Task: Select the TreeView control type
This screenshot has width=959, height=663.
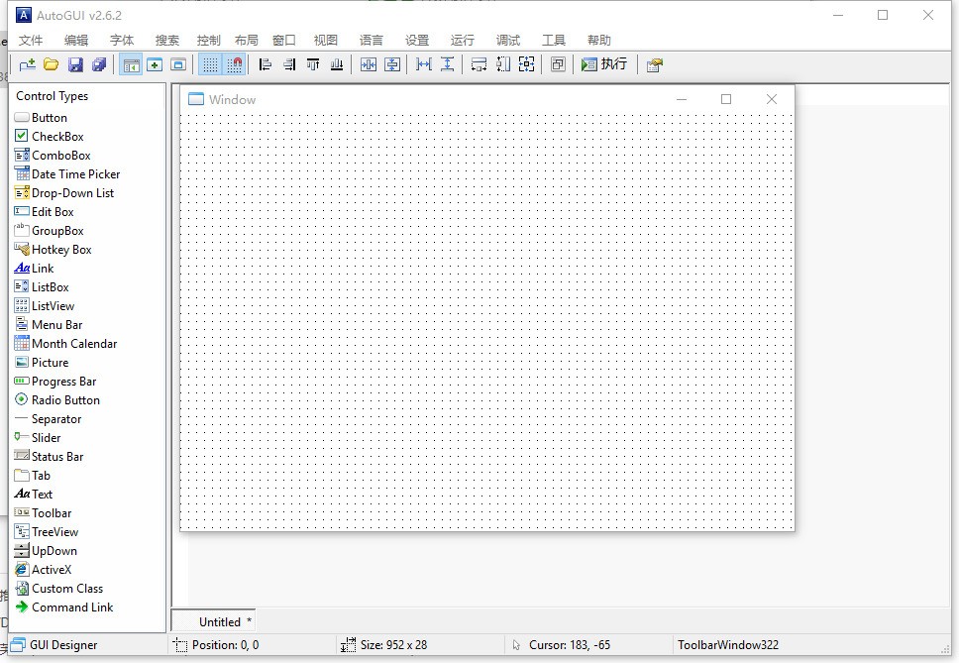Action: coord(54,532)
